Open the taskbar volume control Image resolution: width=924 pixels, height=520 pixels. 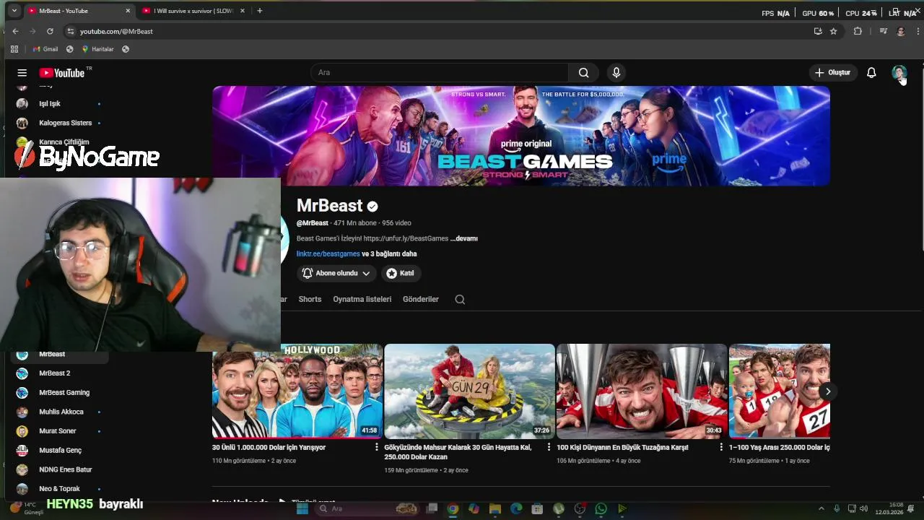pos(863,508)
